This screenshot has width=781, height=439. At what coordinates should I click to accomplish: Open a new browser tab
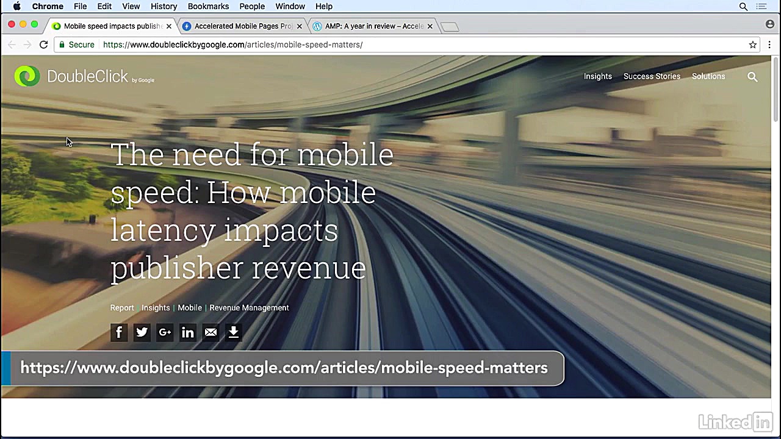(x=450, y=26)
